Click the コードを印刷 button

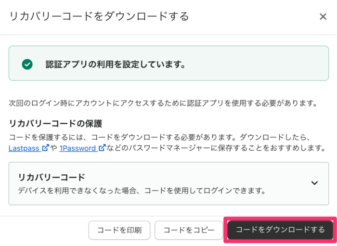119,230
